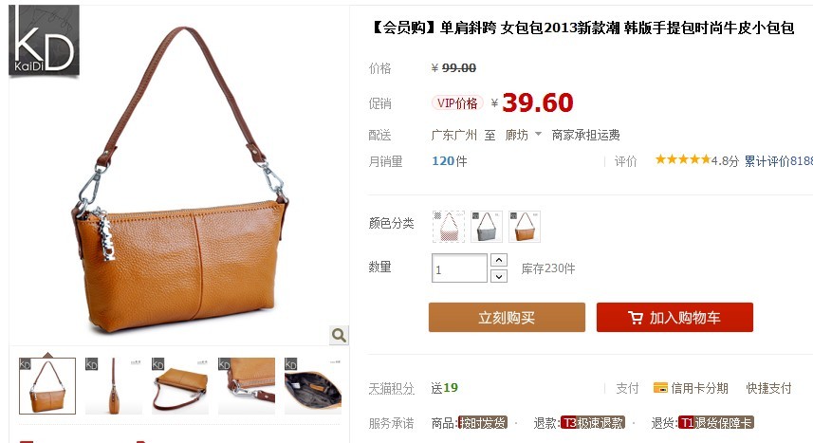Open the 累计评价 cumulative reviews link
813x443 pixels.
click(x=778, y=161)
